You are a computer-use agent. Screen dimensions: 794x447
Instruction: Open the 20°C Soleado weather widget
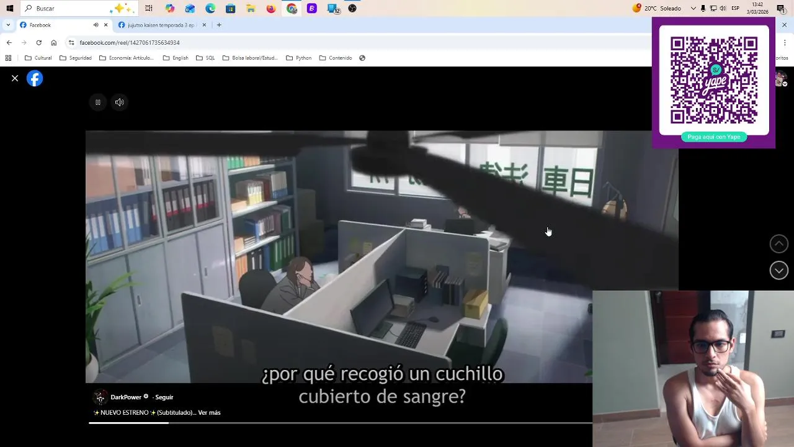657,8
